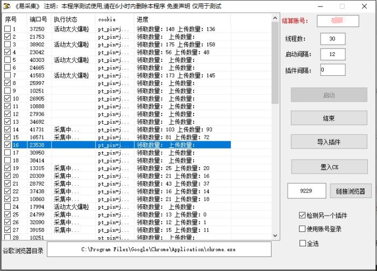Click the 线程数 input field
Viewport: 377px width, 271px height.
tap(332, 39)
